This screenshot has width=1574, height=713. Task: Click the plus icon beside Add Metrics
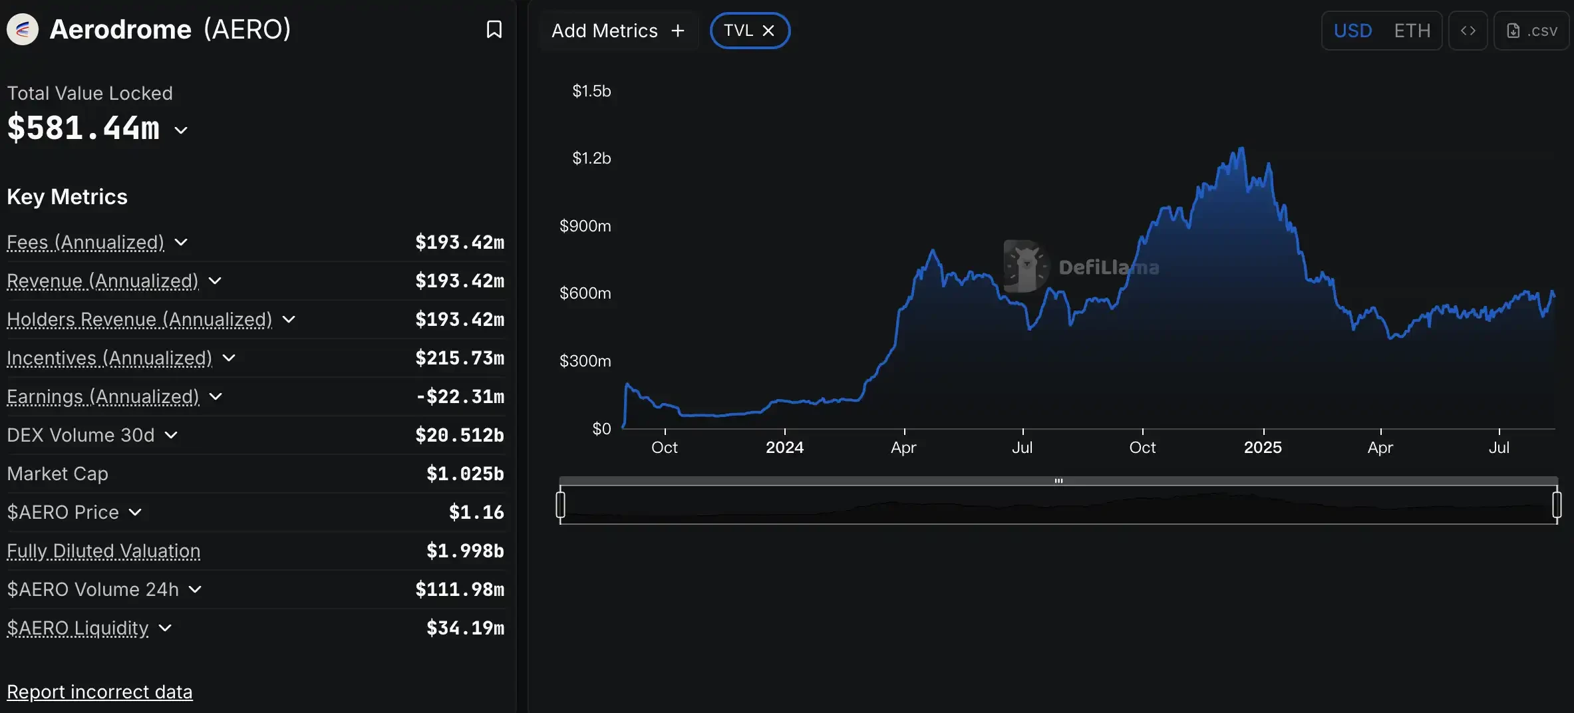[x=678, y=31]
